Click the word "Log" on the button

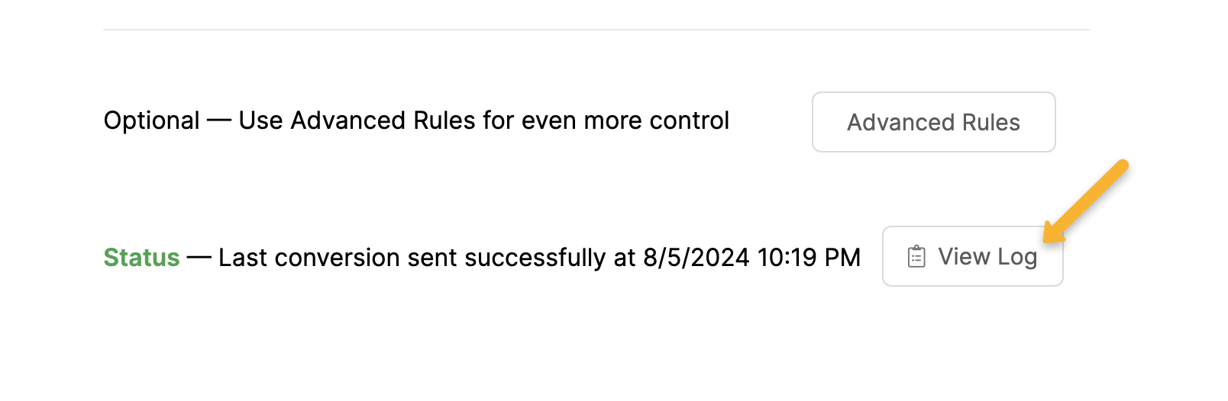pyautogui.click(x=1017, y=258)
